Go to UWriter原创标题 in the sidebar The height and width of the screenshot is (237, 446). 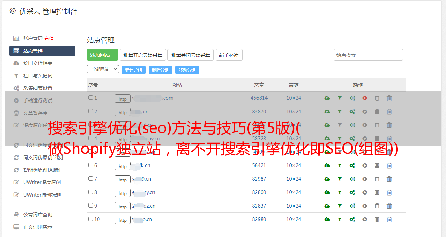click(42, 195)
